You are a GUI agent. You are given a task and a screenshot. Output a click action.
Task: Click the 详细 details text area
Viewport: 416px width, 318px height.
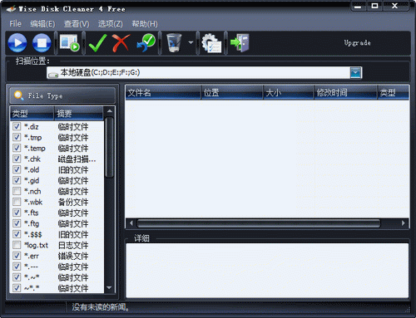click(x=267, y=271)
